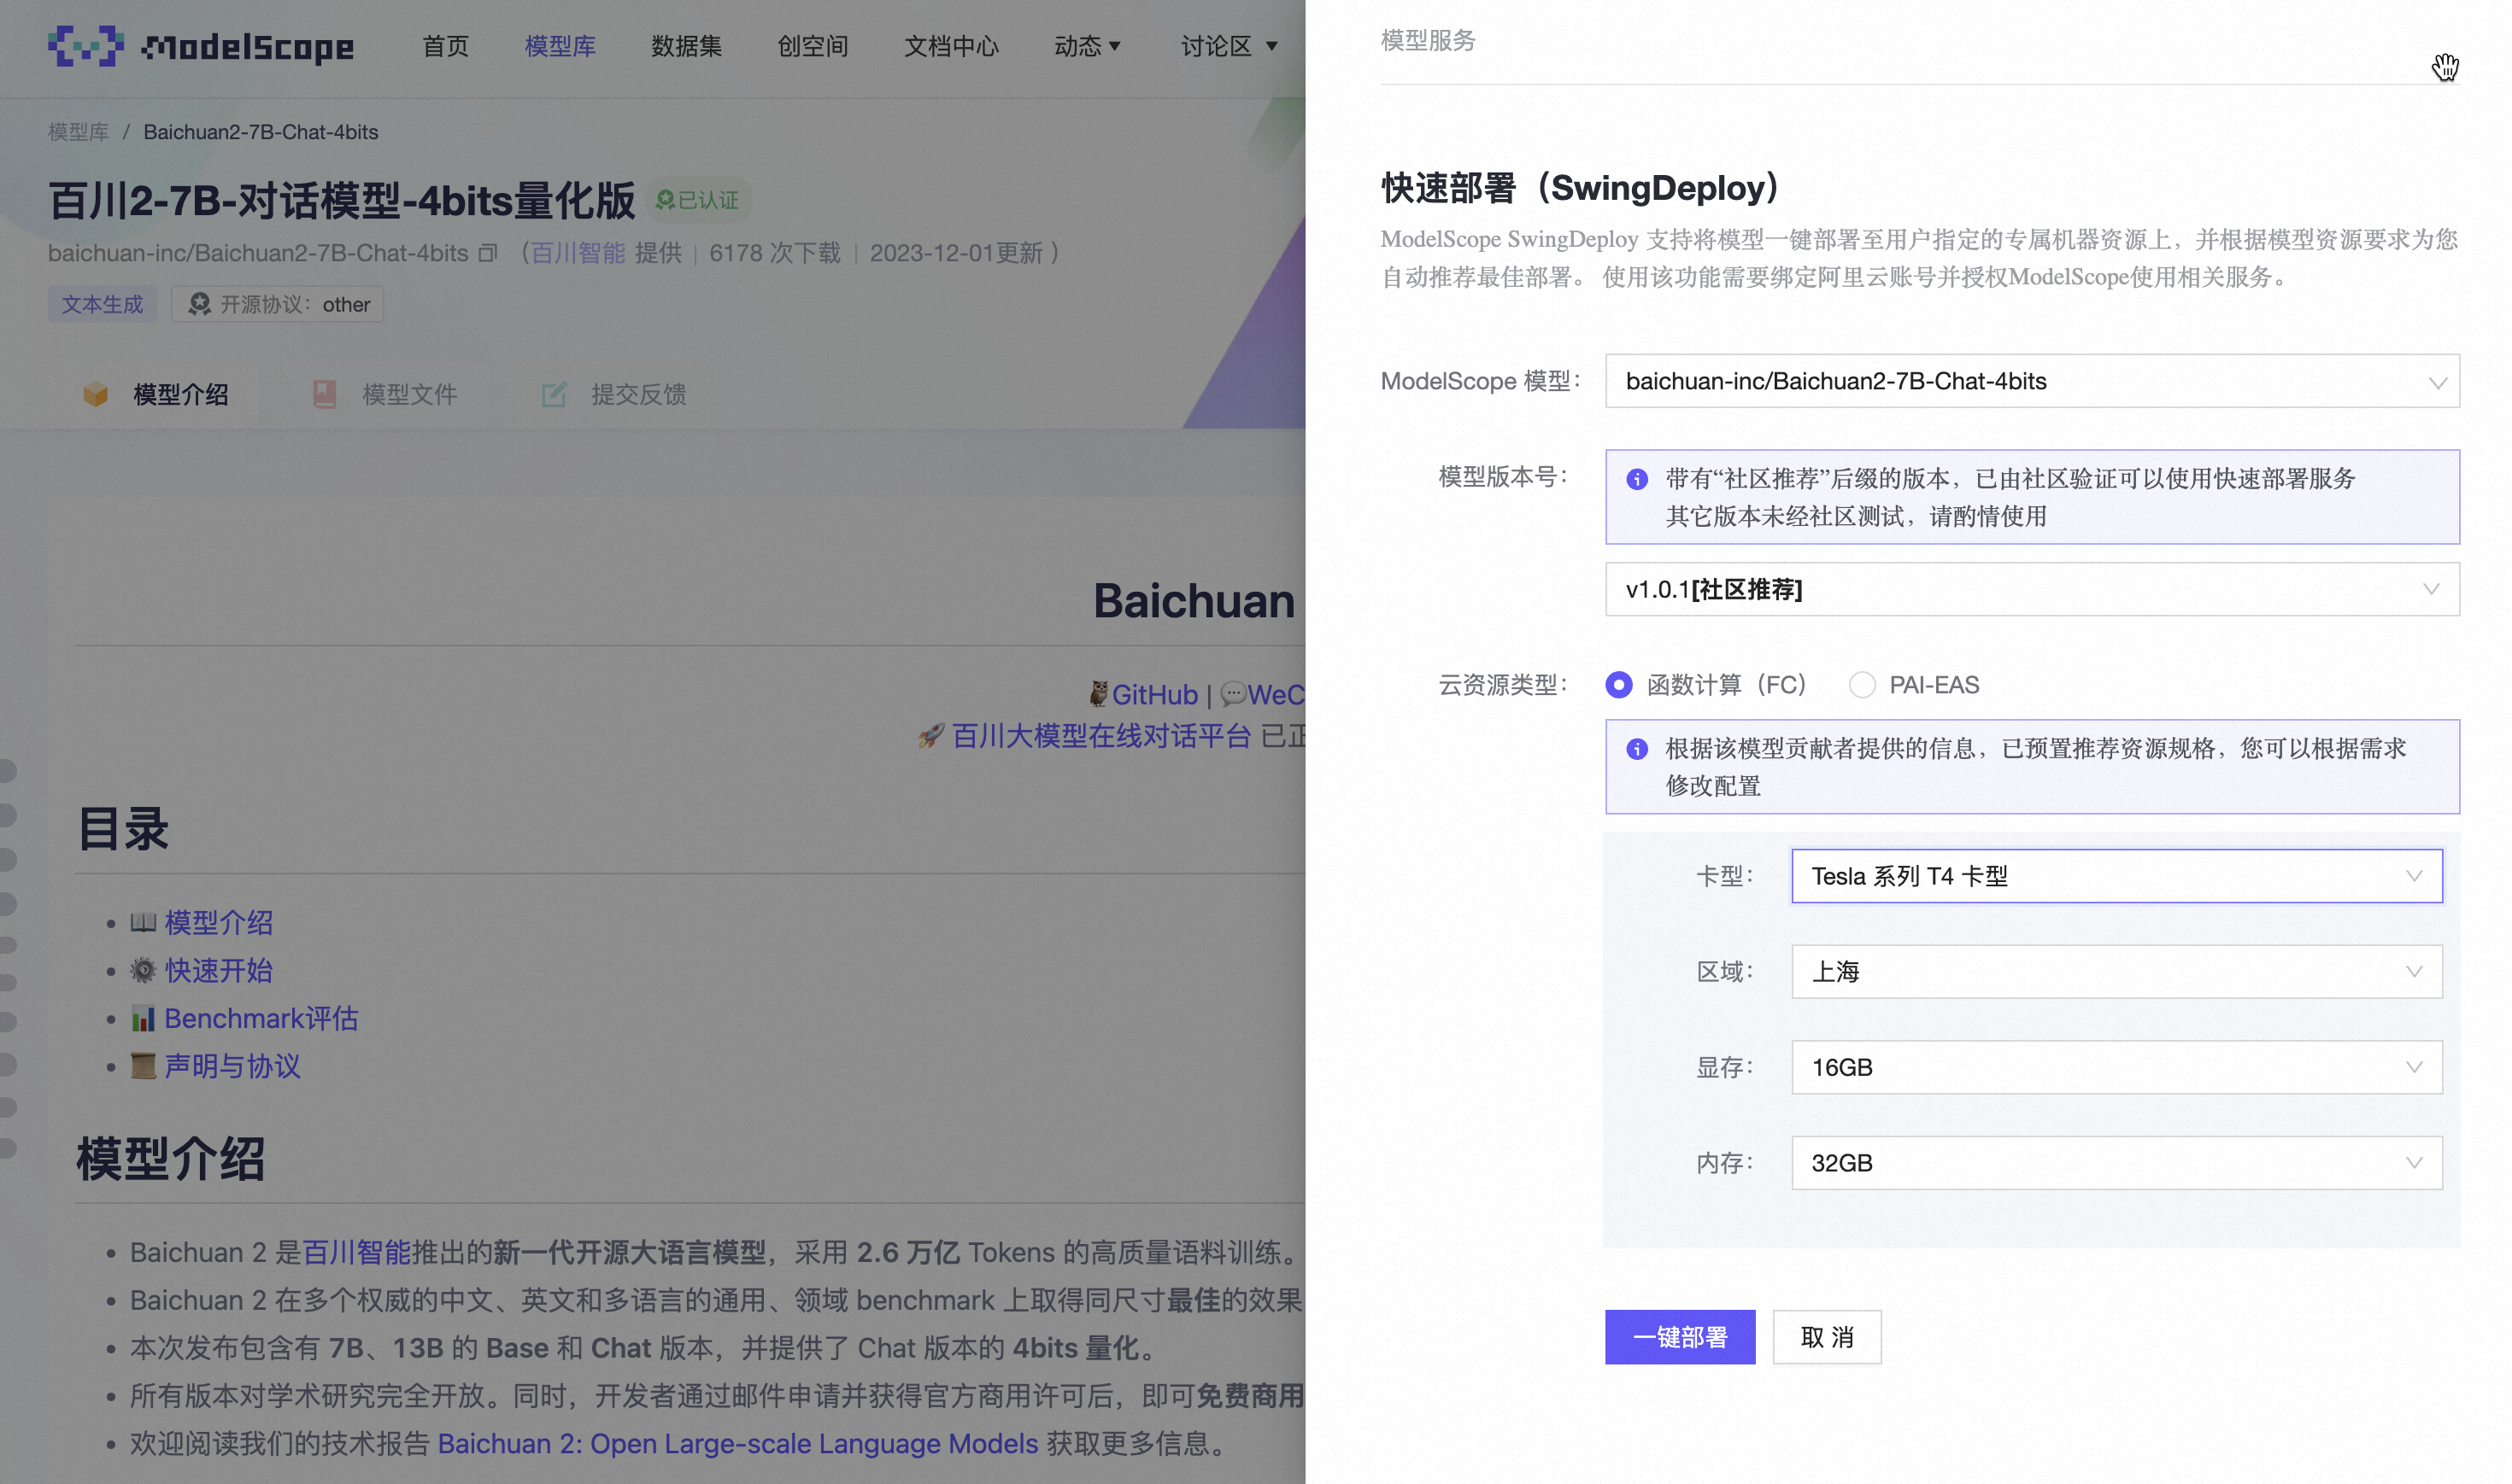Click the 已认证 verified badge

point(699,200)
